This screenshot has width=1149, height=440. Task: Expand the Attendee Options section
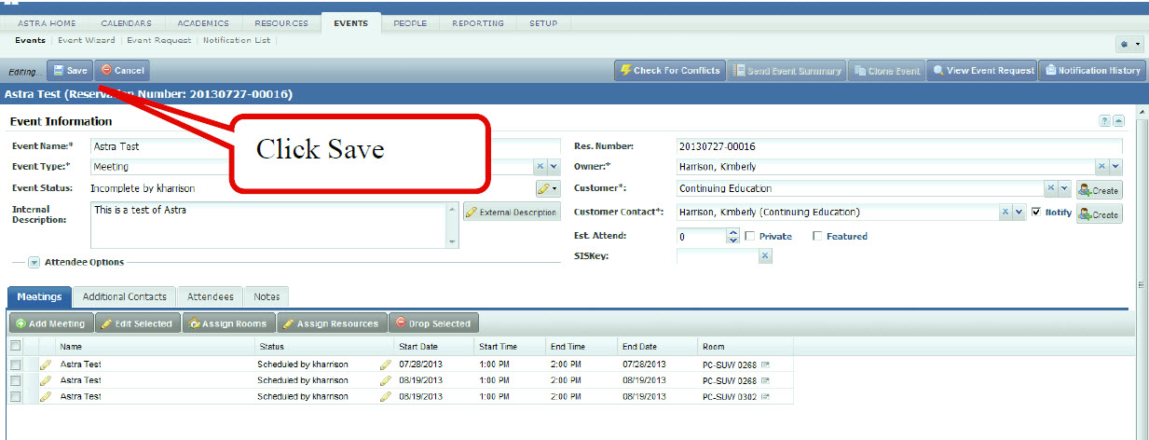tap(34, 263)
